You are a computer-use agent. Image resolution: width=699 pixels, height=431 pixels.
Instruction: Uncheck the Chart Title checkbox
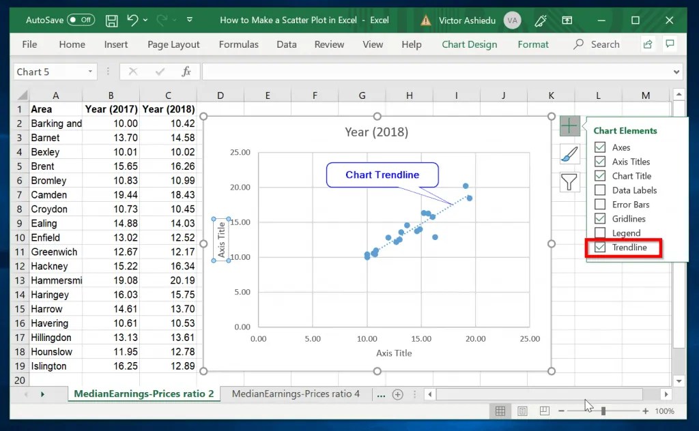(x=600, y=176)
